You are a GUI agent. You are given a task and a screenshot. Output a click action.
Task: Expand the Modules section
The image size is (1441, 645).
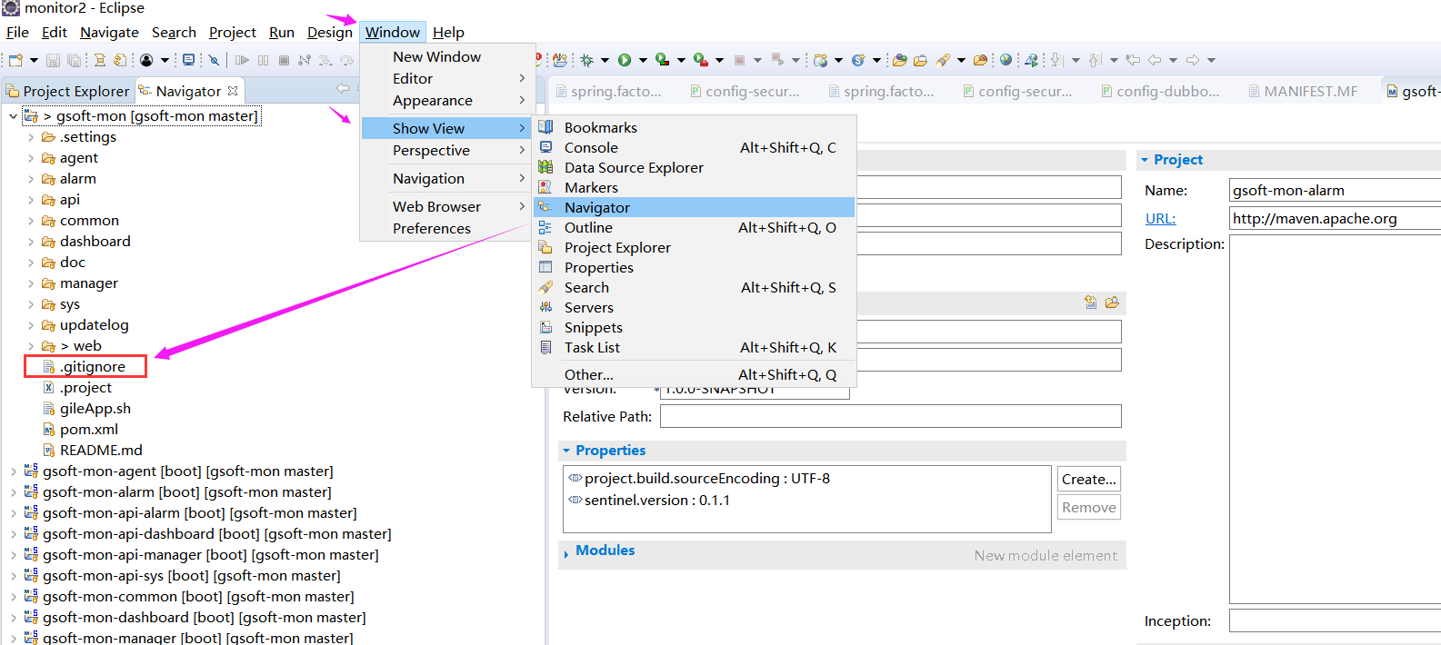pos(566,552)
